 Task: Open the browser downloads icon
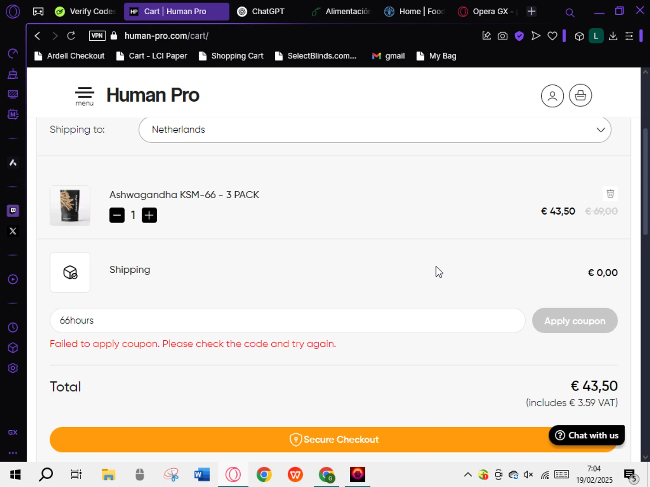pyautogui.click(x=613, y=36)
